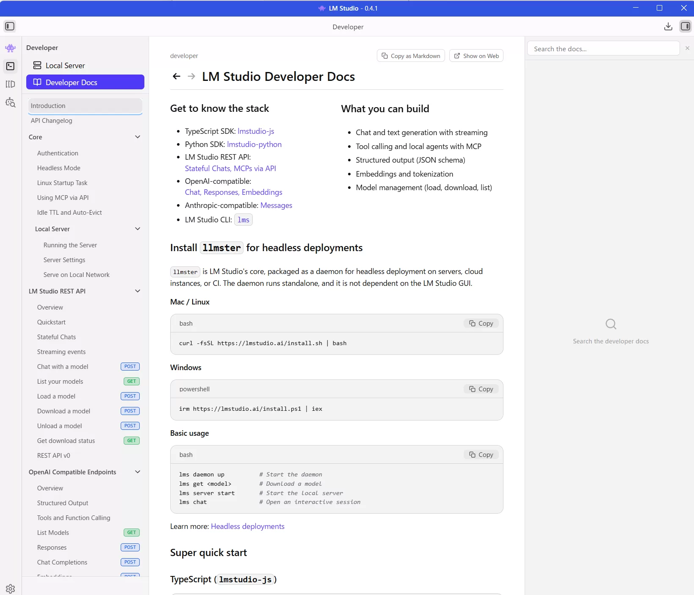The height and width of the screenshot is (595, 694).
Task: Open the lmstudio-python link
Action: point(254,144)
